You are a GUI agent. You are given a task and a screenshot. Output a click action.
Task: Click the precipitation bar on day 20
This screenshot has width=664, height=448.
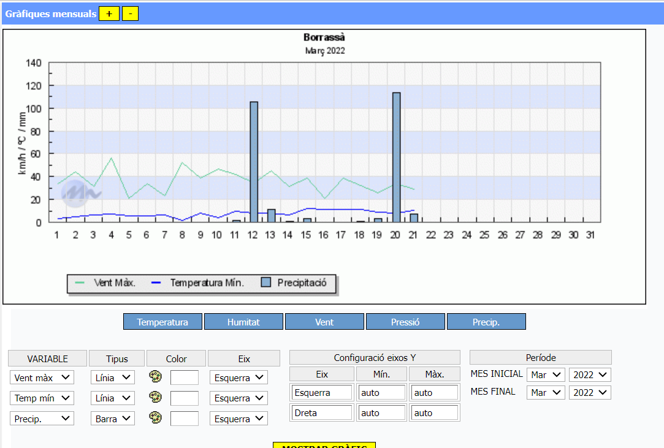[396, 157]
